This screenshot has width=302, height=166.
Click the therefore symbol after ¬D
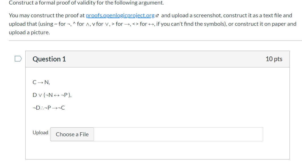[x=42, y=108]
